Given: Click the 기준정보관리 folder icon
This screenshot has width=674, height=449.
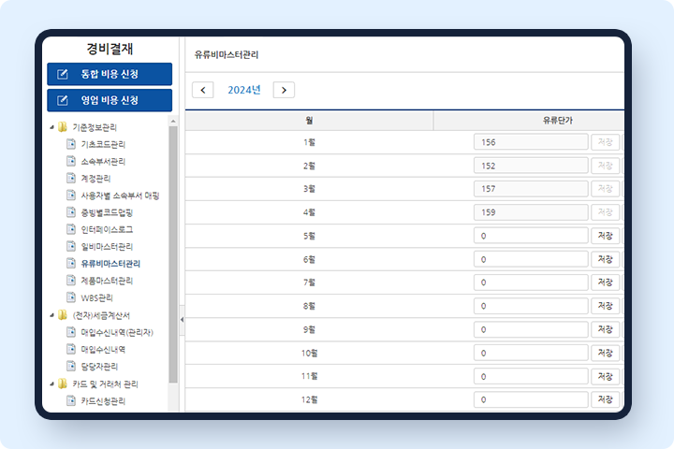Looking at the screenshot, I should pos(63,127).
